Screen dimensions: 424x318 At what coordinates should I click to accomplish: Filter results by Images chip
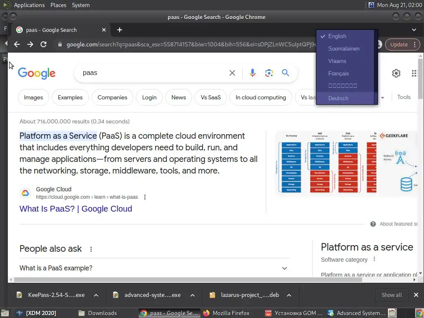click(34, 97)
